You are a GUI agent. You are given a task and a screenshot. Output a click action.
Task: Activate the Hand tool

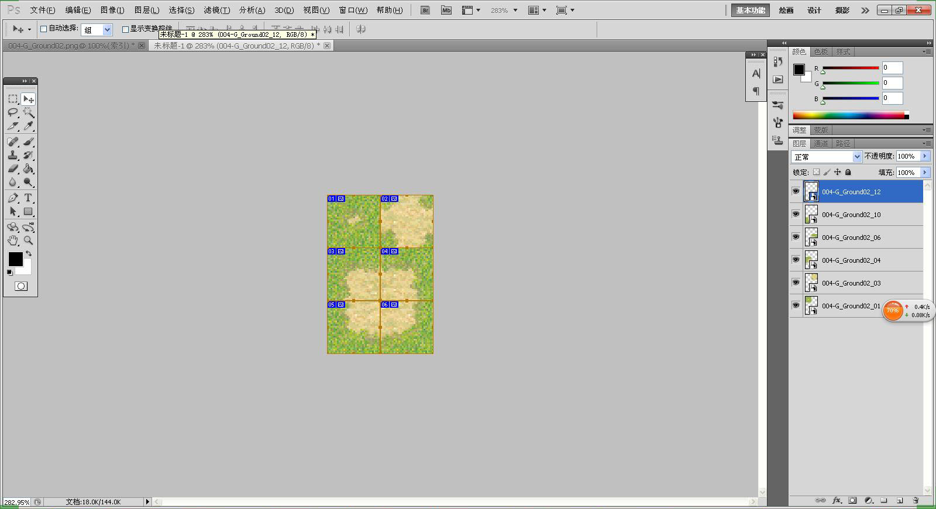coord(13,240)
